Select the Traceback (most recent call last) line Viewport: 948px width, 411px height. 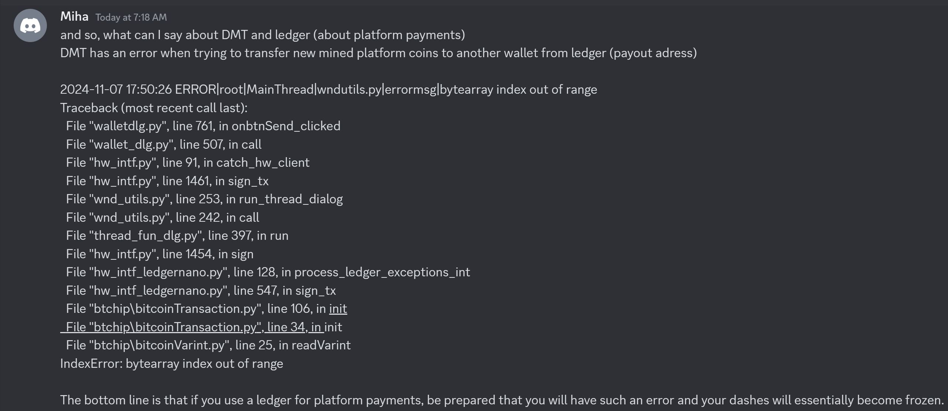pos(154,108)
